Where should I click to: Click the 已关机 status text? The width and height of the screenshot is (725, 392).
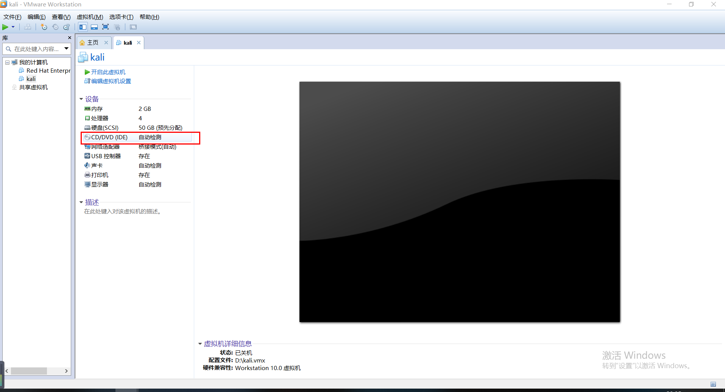tap(243, 353)
